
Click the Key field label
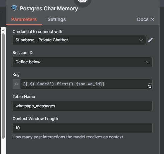point(16,75)
